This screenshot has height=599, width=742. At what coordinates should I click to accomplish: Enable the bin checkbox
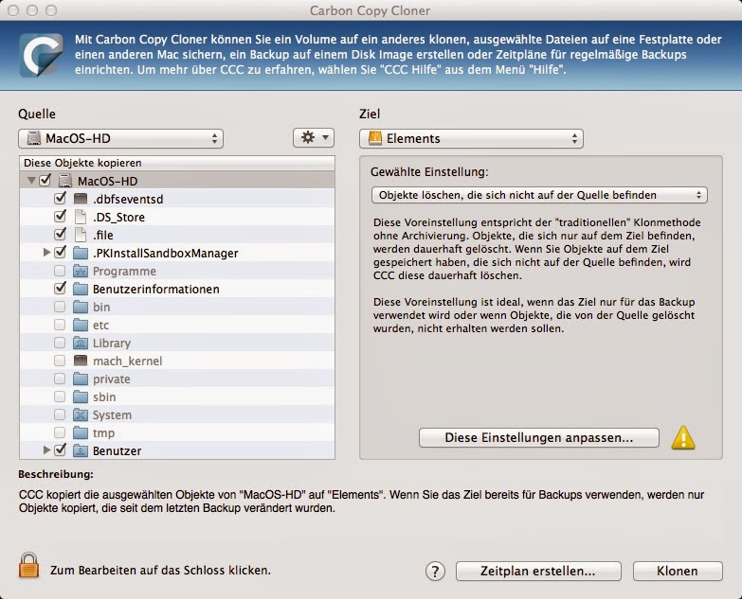(x=60, y=307)
